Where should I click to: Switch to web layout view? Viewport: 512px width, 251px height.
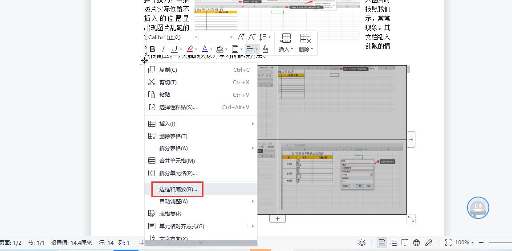pos(416,243)
